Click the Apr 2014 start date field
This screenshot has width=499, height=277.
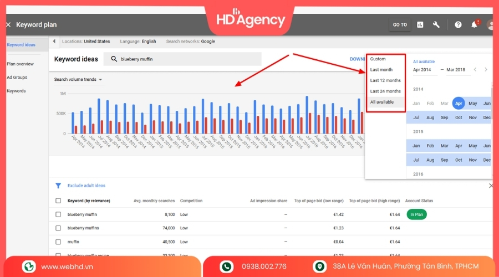click(x=425, y=70)
